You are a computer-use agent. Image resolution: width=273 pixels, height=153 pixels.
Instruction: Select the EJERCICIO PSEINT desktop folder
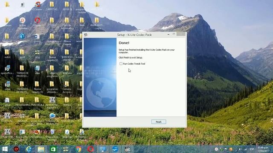coord(67,55)
